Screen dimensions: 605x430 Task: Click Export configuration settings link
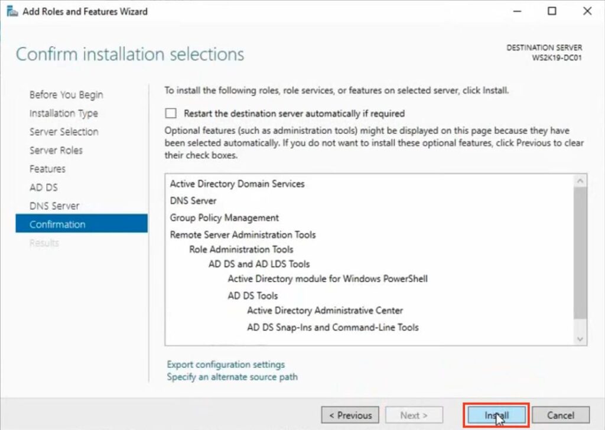pyautogui.click(x=226, y=364)
